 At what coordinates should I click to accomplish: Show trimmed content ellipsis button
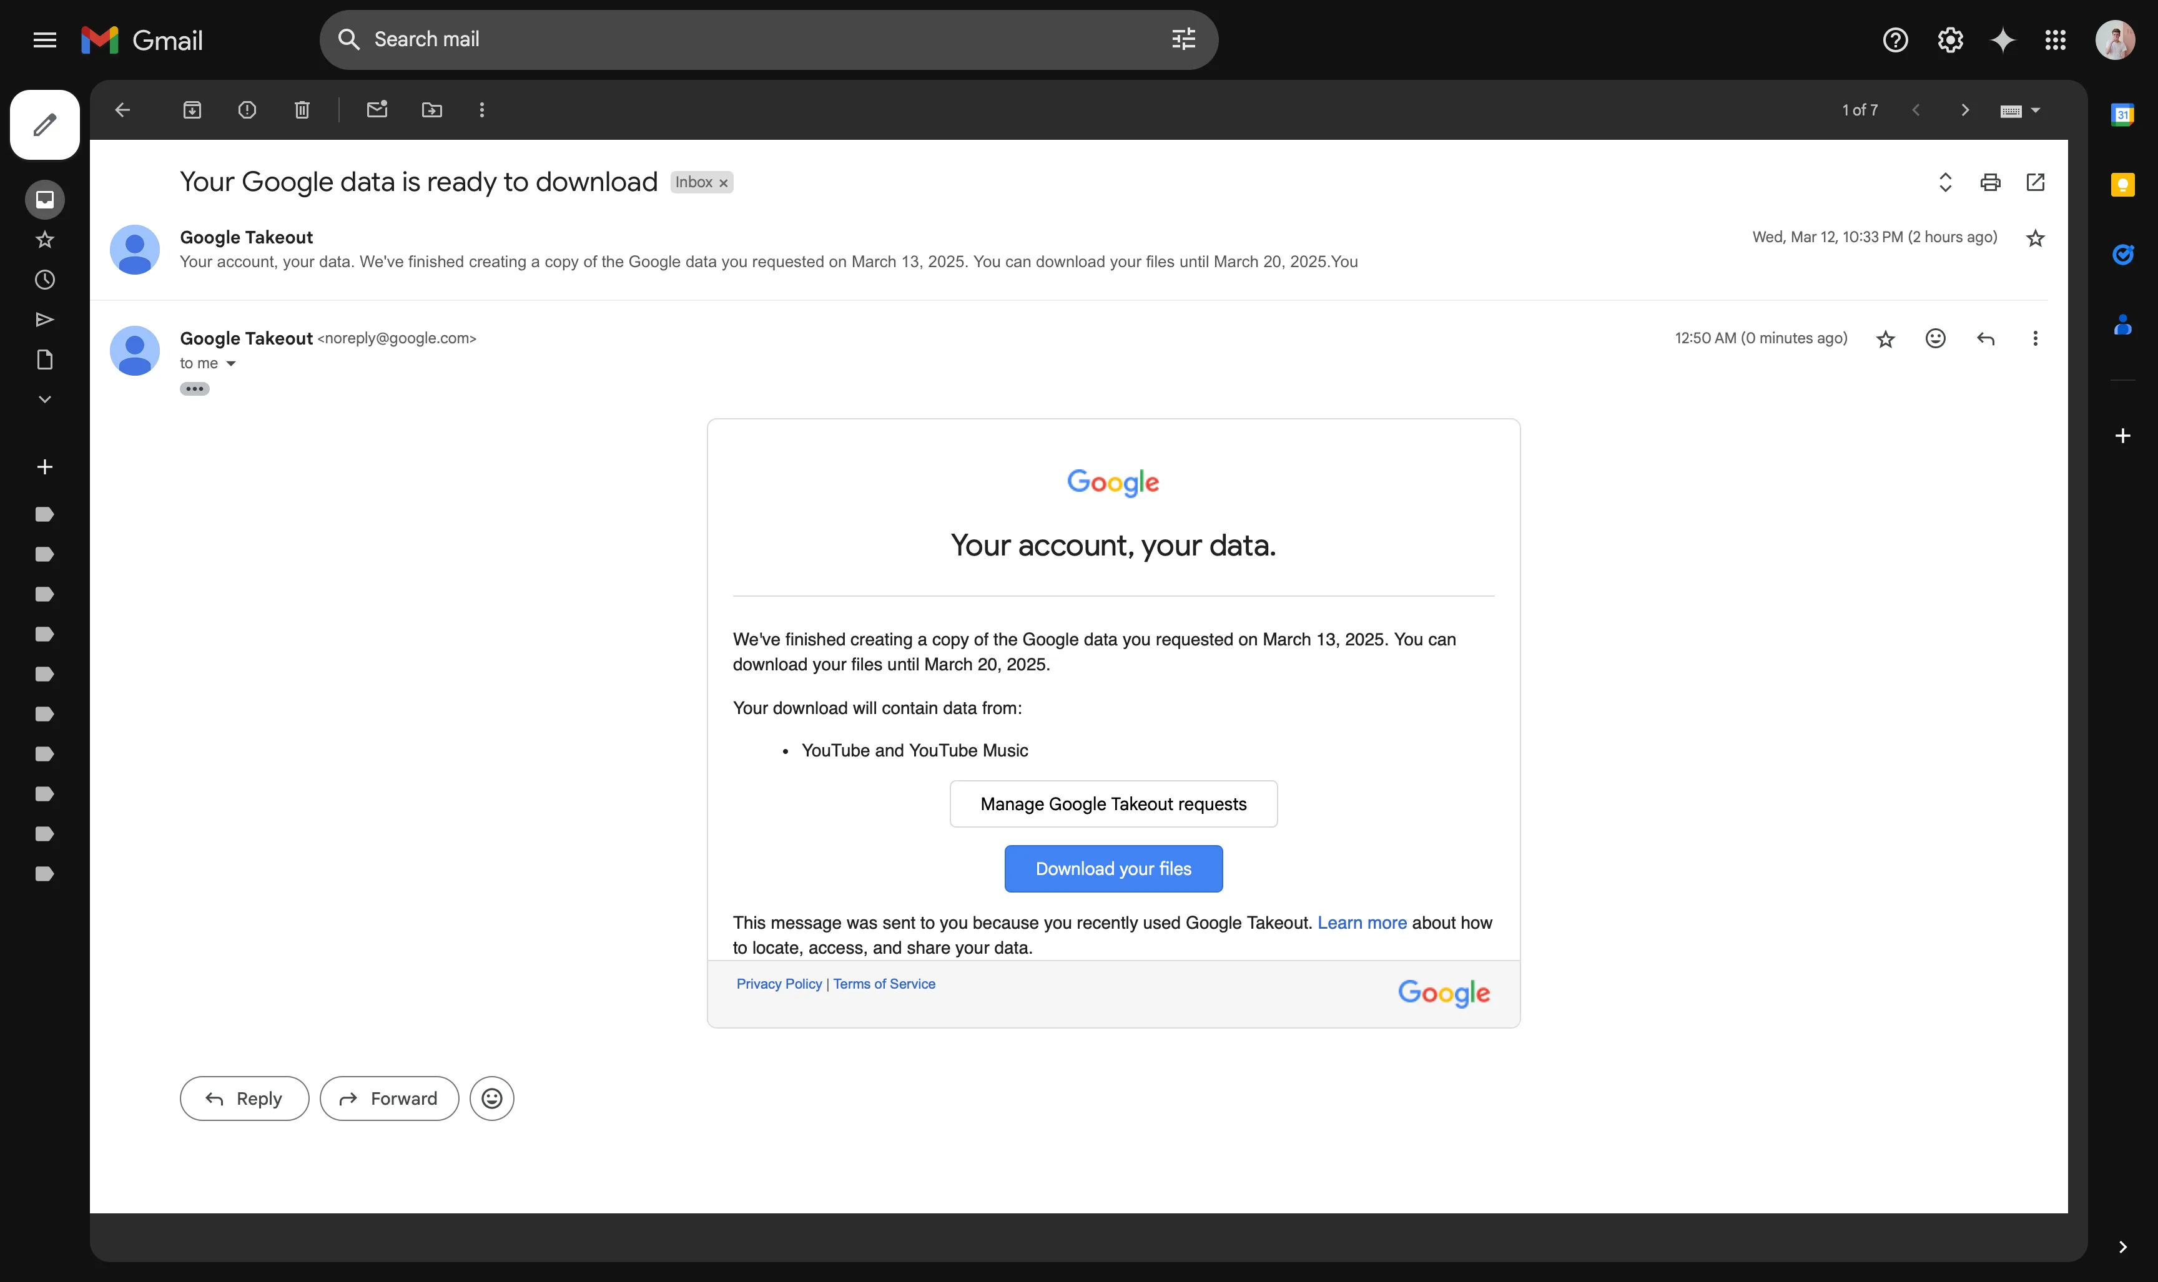pos(194,389)
